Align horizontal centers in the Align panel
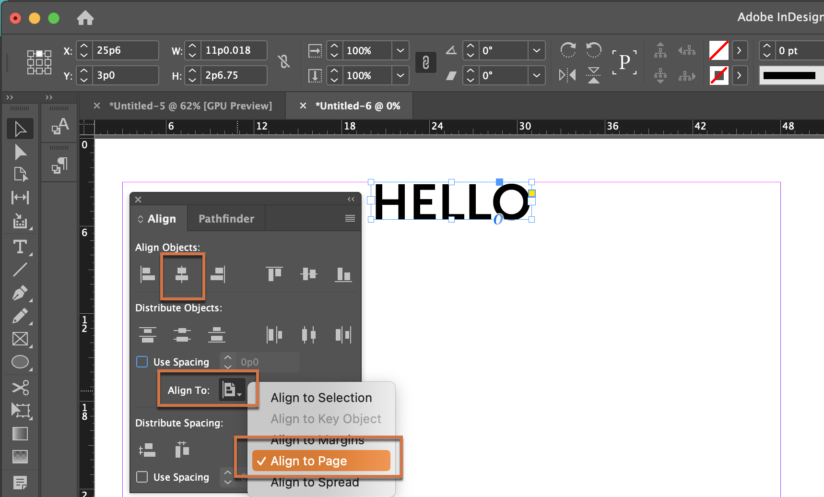 point(182,276)
